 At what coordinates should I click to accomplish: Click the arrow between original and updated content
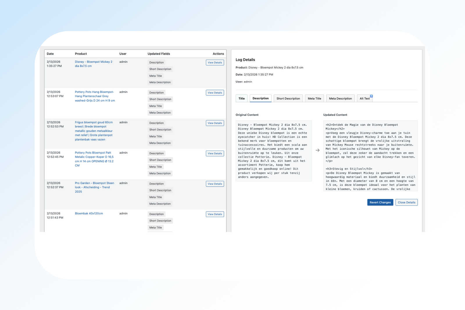[x=317, y=150]
